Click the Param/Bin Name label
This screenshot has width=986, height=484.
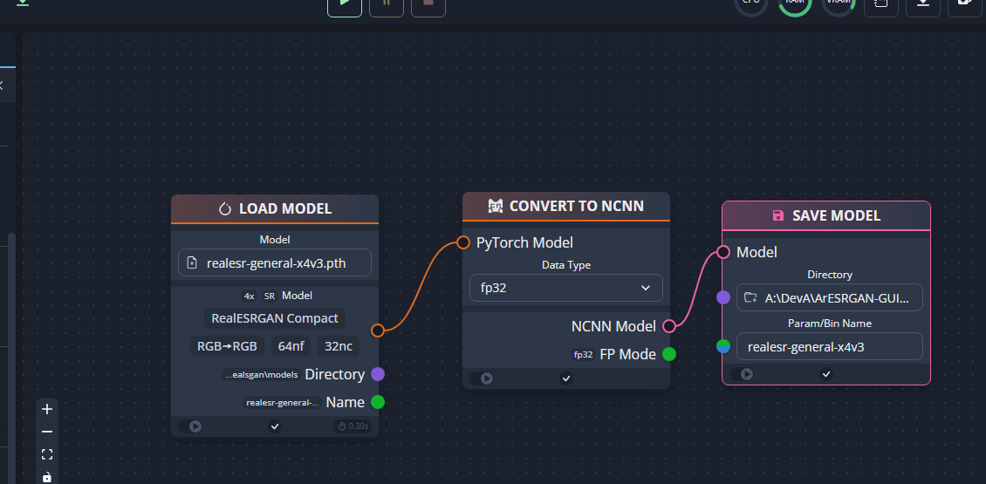tap(830, 323)
